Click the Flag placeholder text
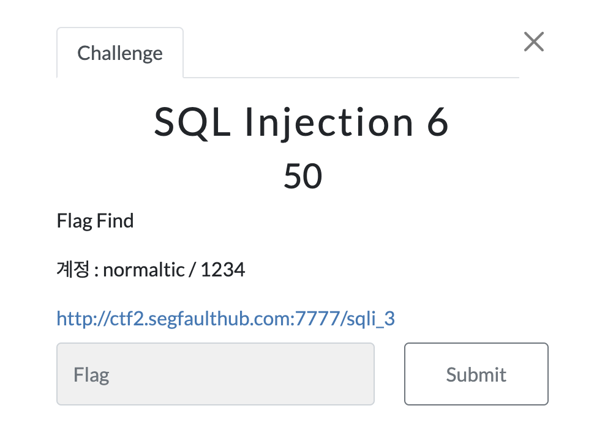 (x=91, y=375)
